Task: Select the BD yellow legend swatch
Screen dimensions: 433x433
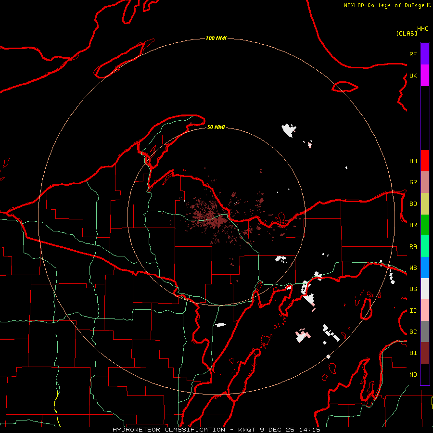Action: pos(425,204)
